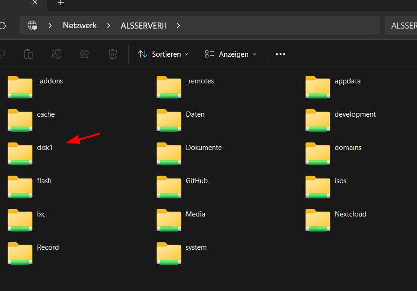Select the folder name text appdata

pyautogui.click(x=348, y=82)
